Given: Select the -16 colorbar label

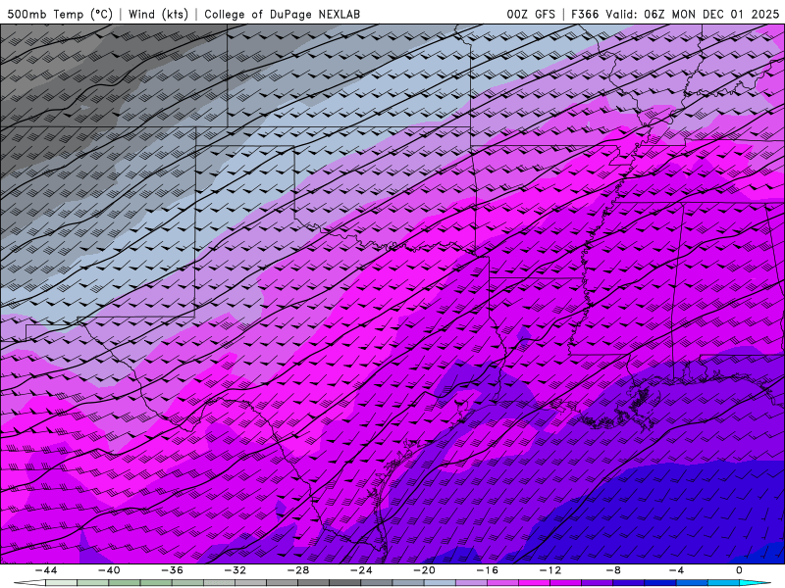Looking at the screenshot, I should pyautogui.click(x=488, y=570).
